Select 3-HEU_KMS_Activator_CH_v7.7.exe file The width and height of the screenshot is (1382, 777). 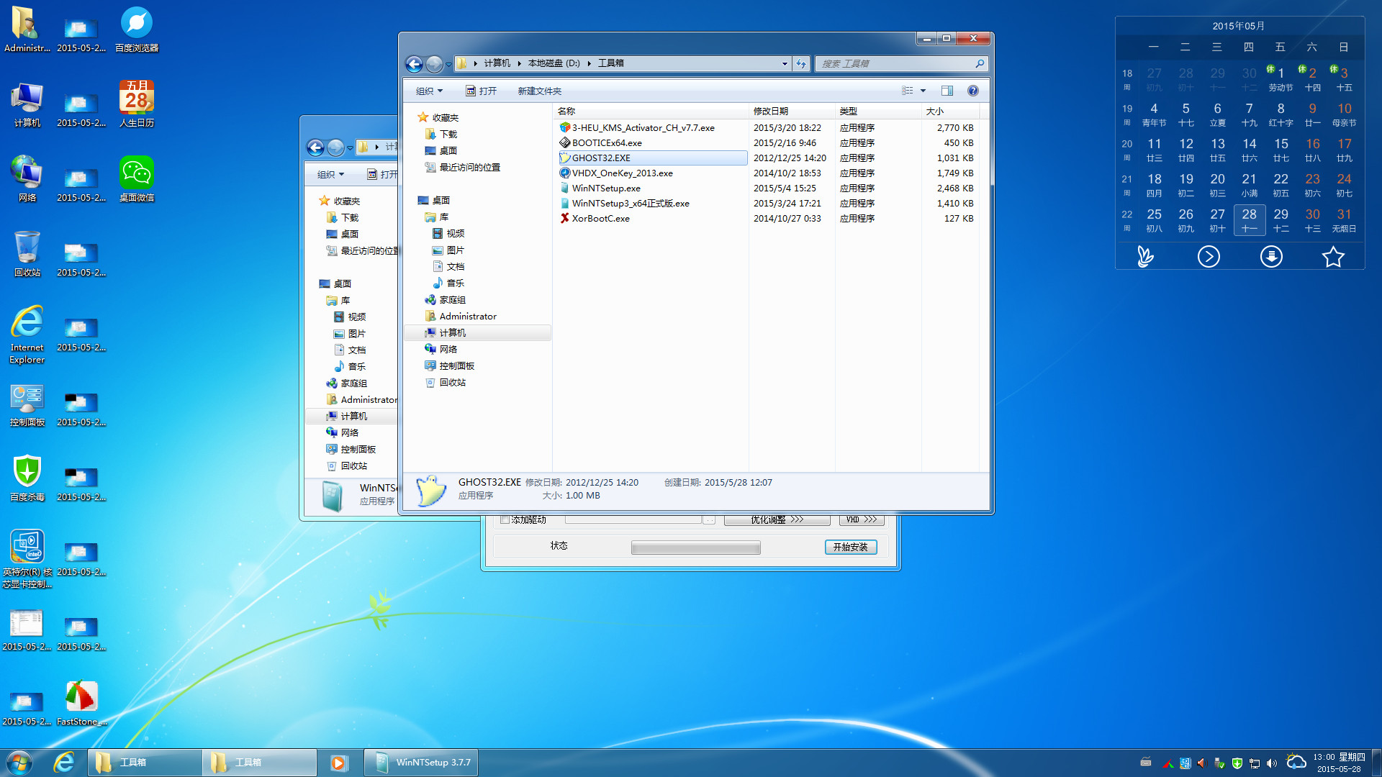(643, 127)
